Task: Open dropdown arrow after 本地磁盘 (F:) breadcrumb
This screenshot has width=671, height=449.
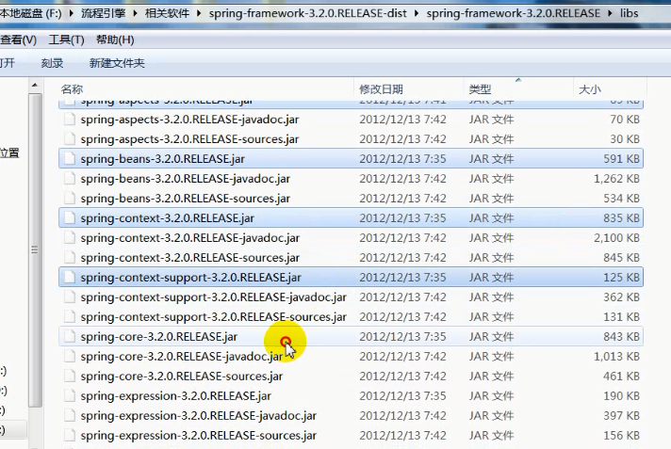Action: click(x=71, y=13)
